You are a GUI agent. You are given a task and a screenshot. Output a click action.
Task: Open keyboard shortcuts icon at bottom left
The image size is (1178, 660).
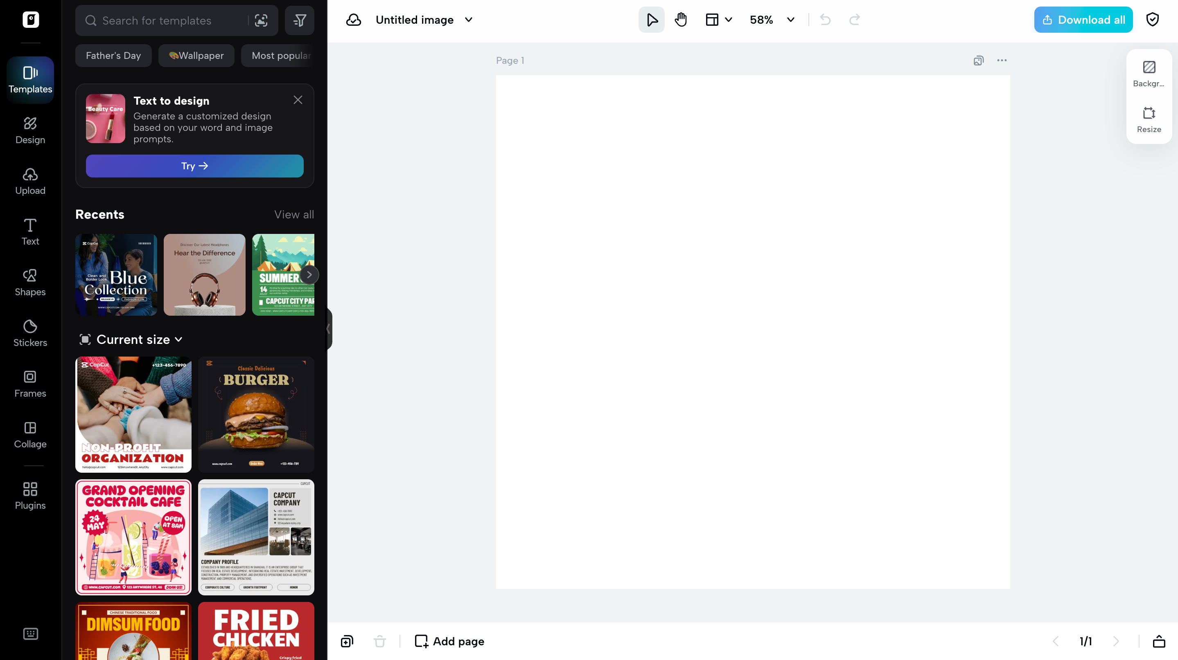click(30, 634)
